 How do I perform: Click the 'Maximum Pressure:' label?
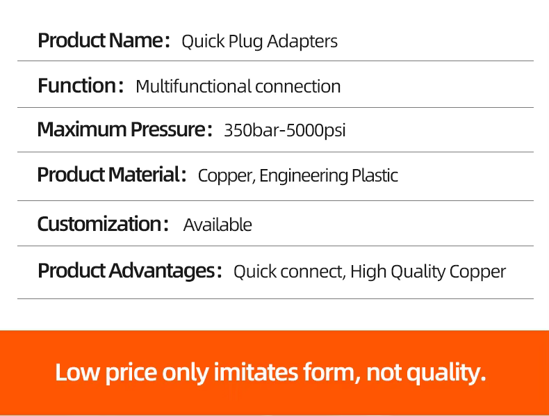point(124,130)
